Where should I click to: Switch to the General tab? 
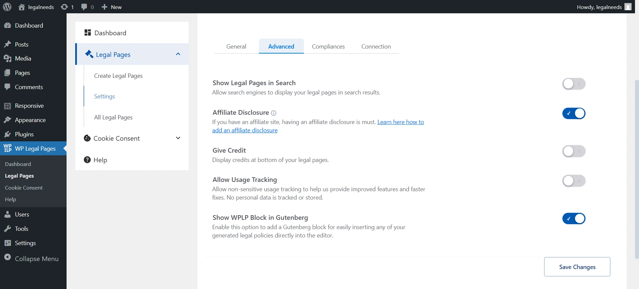pyautogui.click(x=236, y=47)
